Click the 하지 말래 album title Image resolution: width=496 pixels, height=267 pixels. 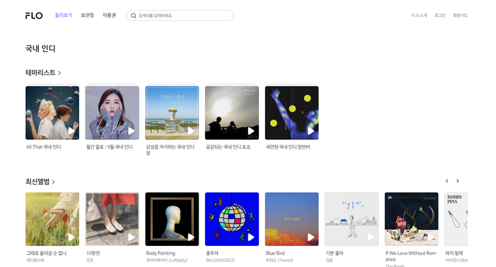(454, 253)
